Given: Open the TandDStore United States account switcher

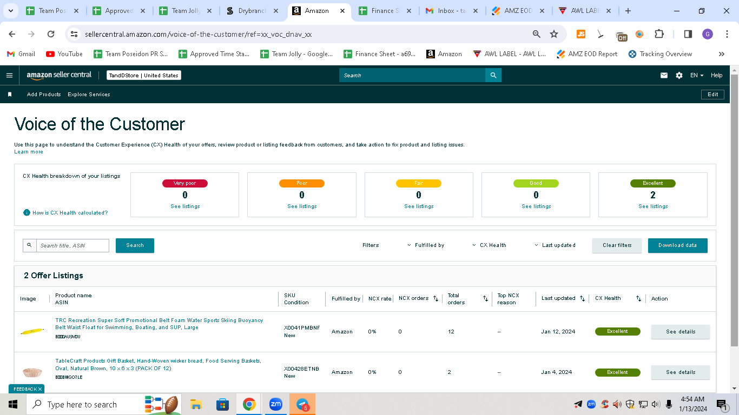Looking at the screenshot, I should click(144, 75).
